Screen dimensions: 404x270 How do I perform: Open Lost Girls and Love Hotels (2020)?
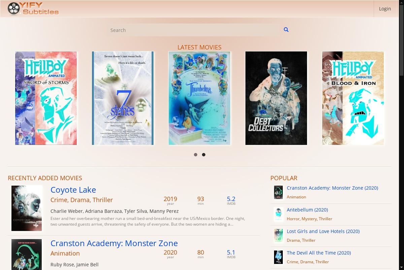click(323, 231)
